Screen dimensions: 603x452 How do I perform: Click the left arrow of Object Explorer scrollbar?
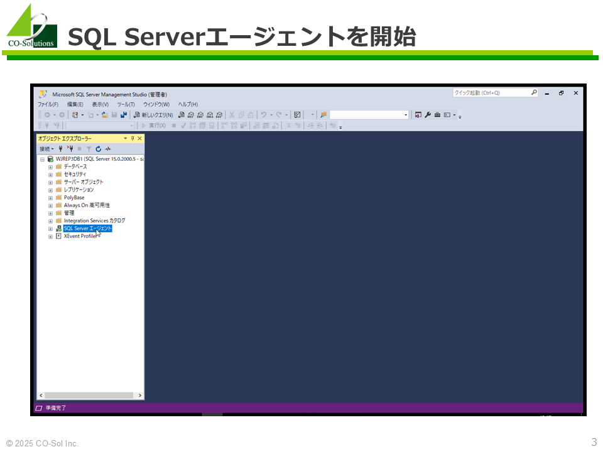click(x=41, y=395)
